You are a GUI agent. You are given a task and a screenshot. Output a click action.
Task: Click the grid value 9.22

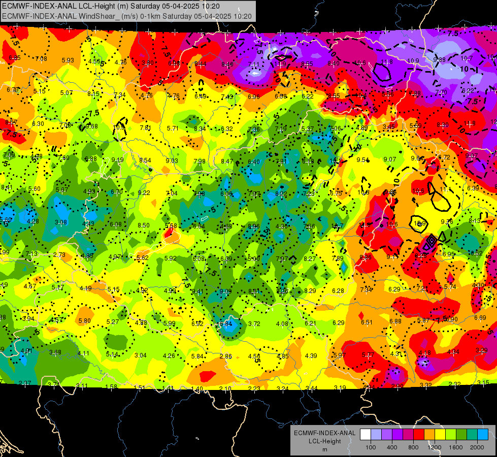click(x=144, y=192)
